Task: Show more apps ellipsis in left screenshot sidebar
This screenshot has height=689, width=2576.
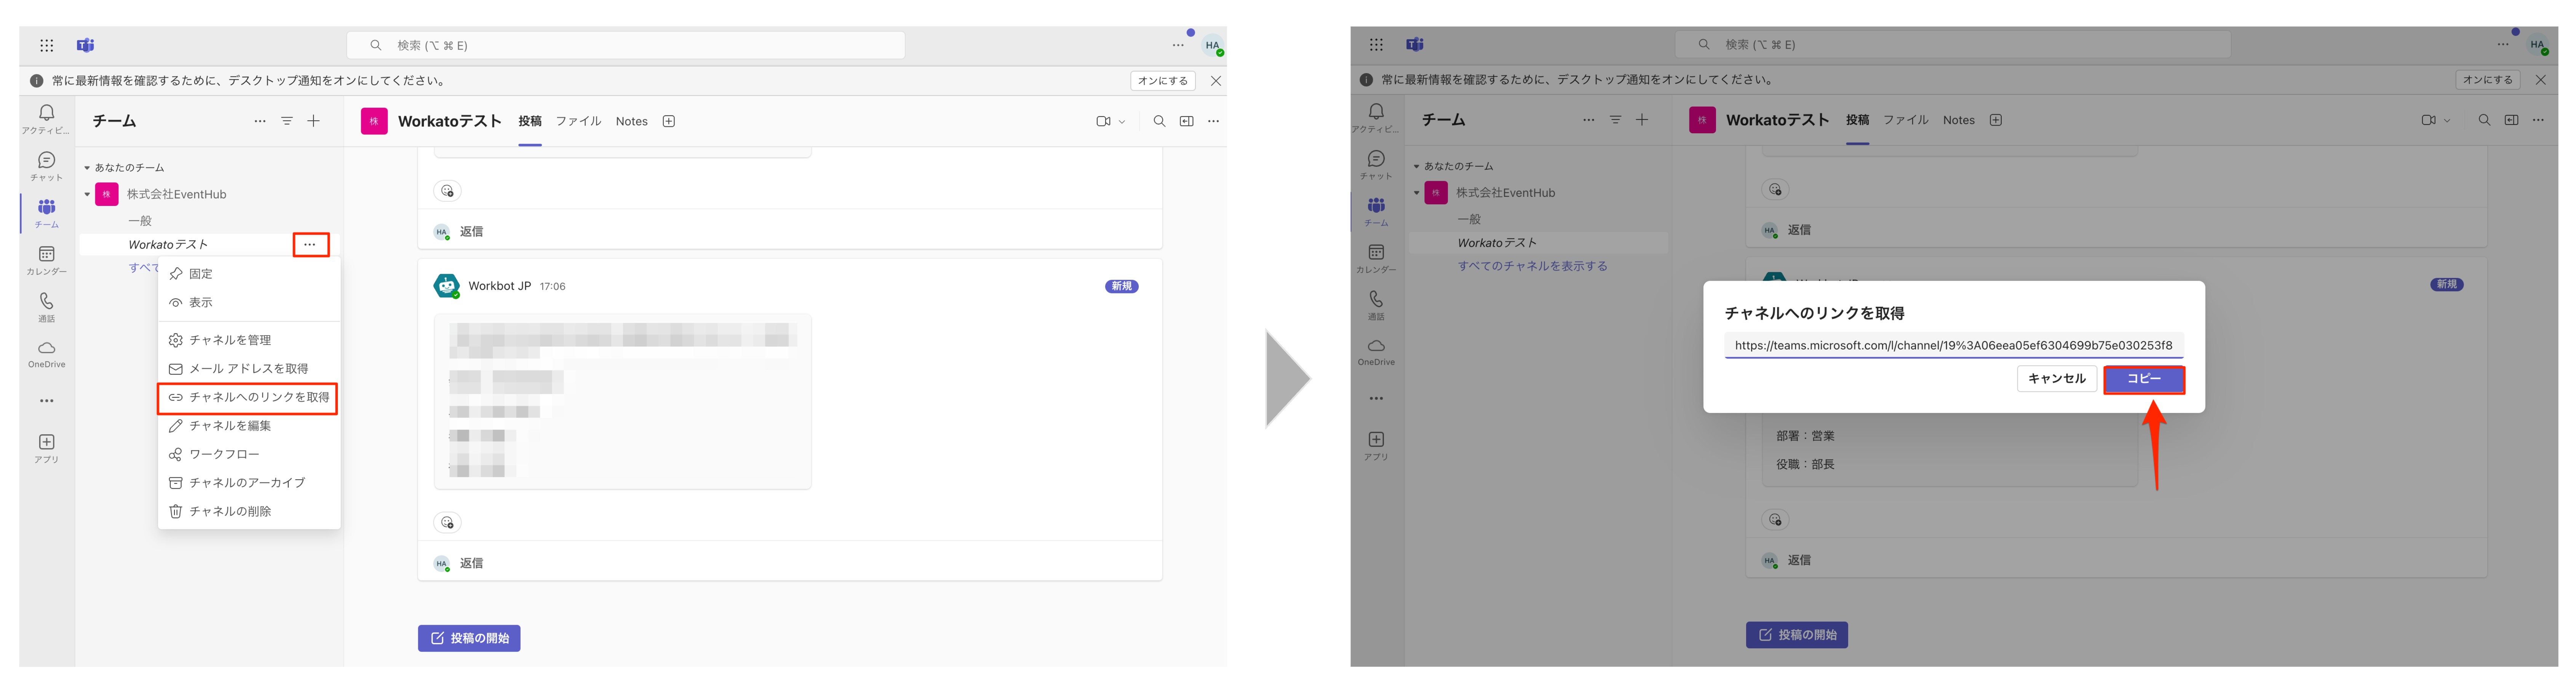Action: 46,401
